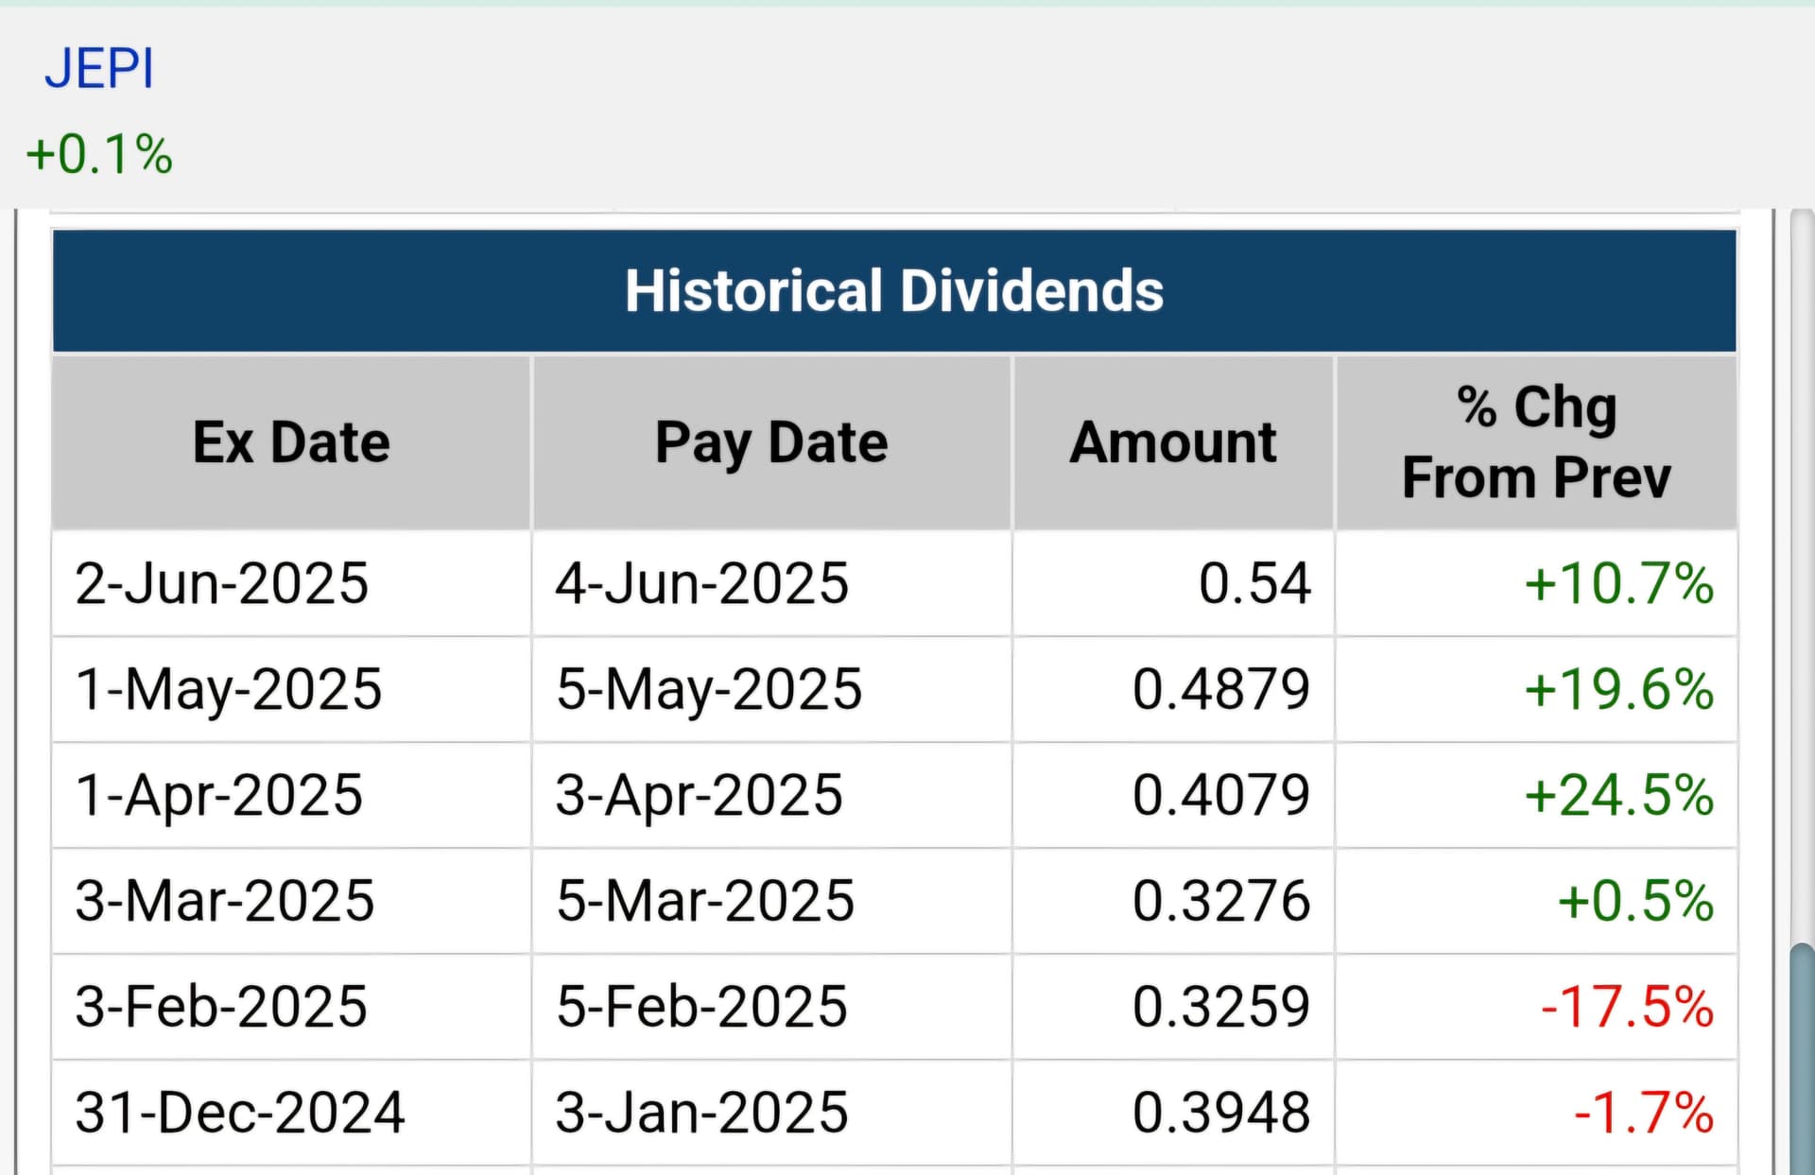Select ex date 31-Dec-2024
This screenshot has width=1815, height=1175.
point(240,1113)
